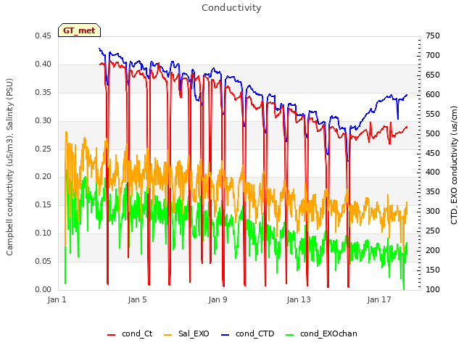Click the red cond_Ct legend swatch
Viewport: 464px width, 348px height.
[x=111, y=335]
